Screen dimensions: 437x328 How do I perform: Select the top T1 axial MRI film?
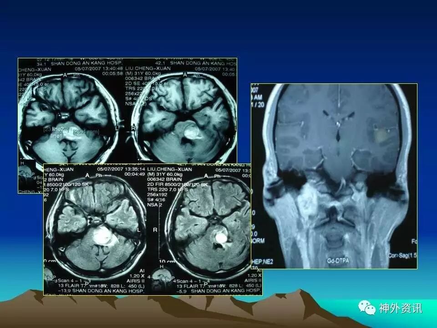coord(127,111)
